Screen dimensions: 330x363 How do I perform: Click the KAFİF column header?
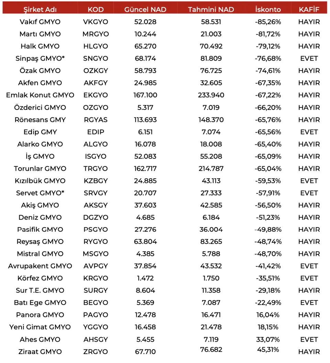tap(309, 9)
